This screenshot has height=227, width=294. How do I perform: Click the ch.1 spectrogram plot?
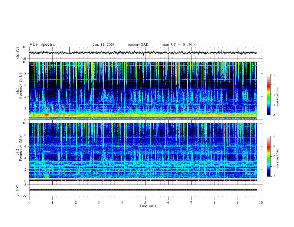click(143, 91)
